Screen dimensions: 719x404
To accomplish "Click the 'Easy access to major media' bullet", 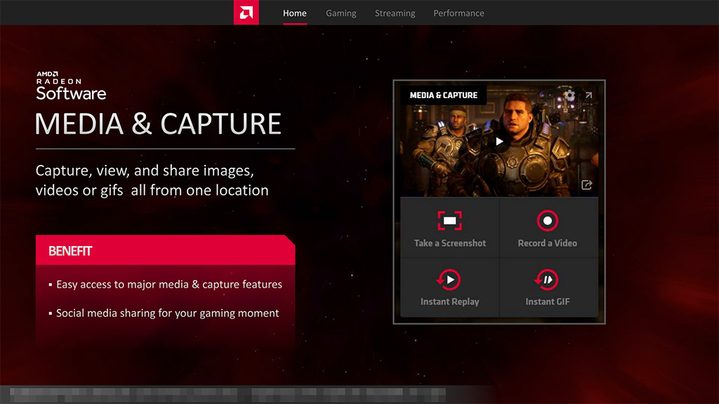I will (x=169, y=285).
